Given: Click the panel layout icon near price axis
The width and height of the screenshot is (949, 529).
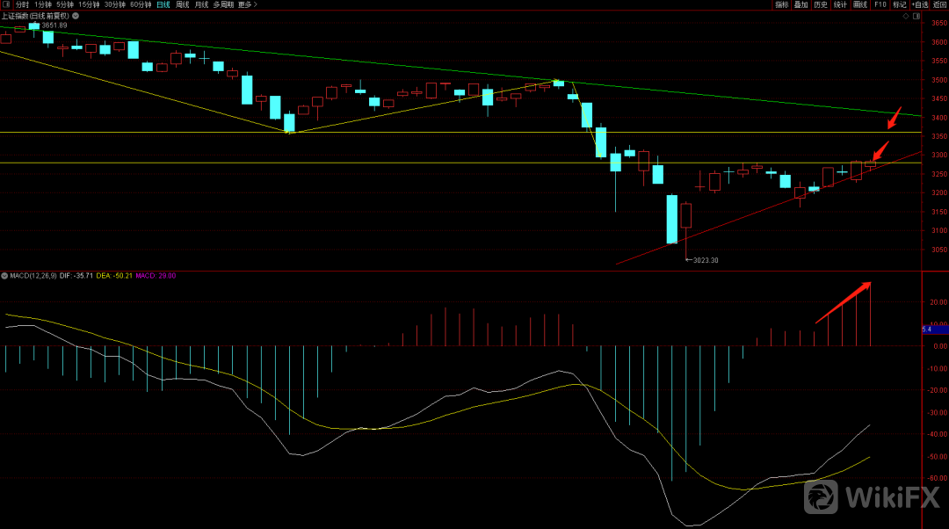Looking at the screenshot, I should coord(918,16).
